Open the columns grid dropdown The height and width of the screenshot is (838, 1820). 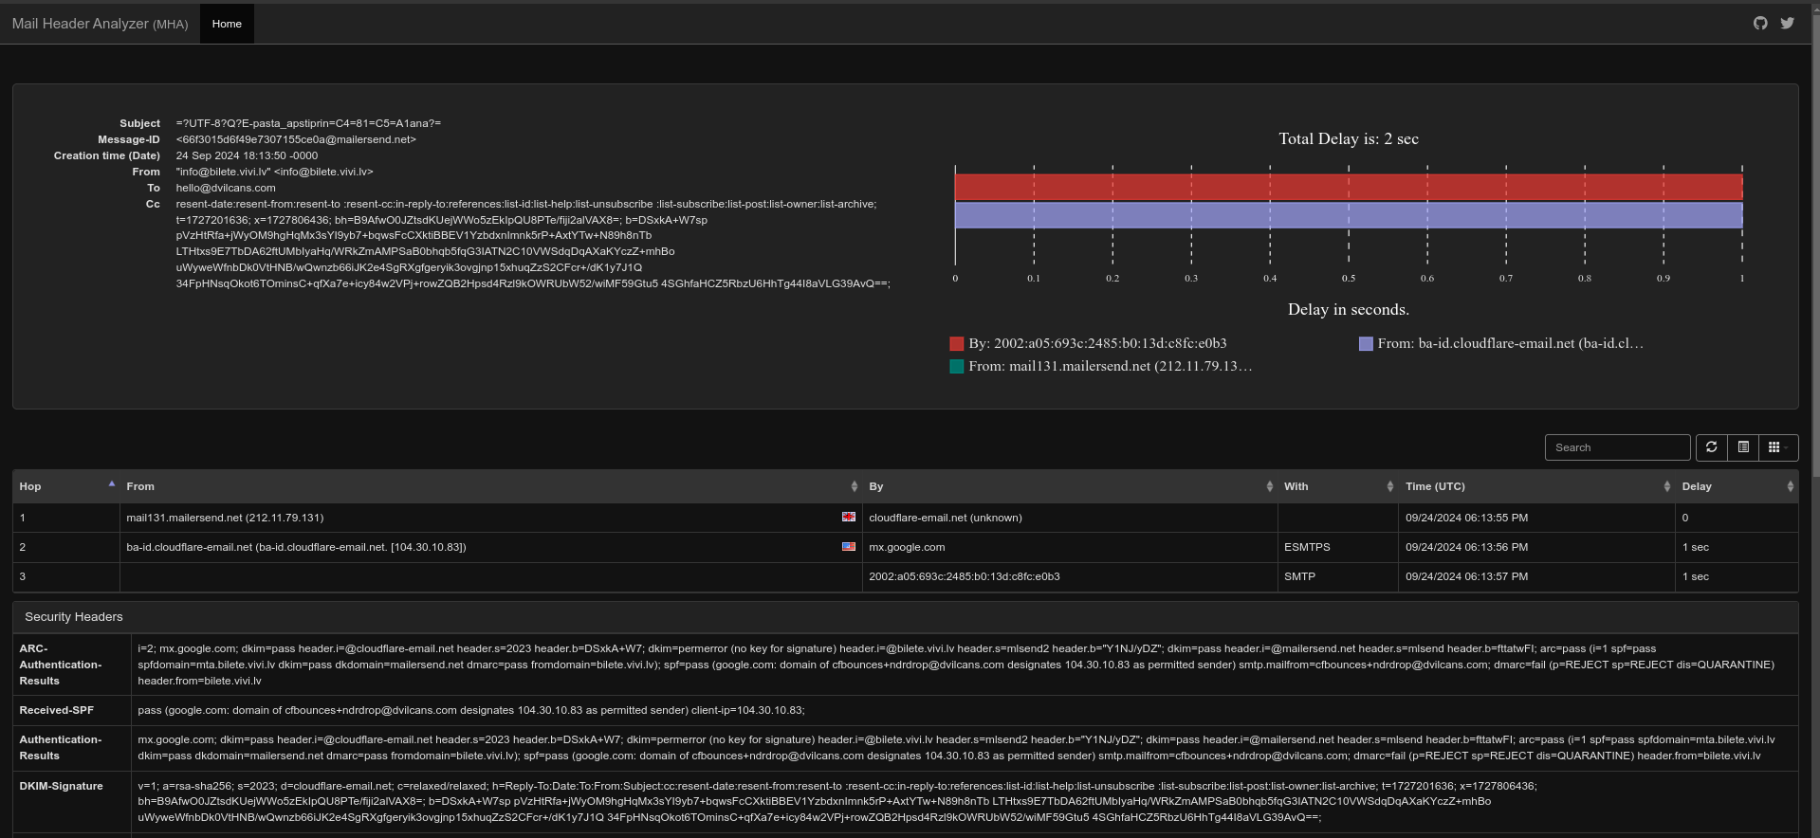[1777, 447]
